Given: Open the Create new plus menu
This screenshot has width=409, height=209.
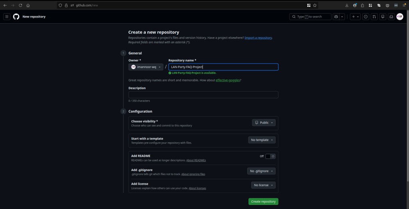Looking at the screenshot, I should coord(355,17).
